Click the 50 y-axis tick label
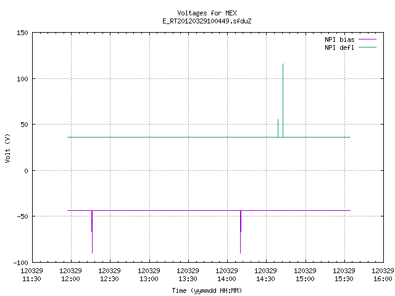This screenshot has height=296, width=395. tap(24, 125)
